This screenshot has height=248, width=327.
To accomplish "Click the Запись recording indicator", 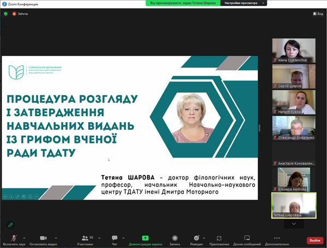I will 20,14.
